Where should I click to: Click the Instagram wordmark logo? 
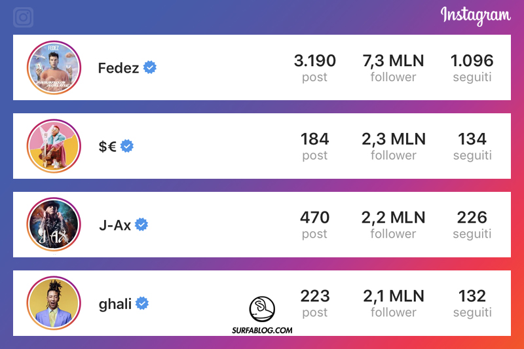[x=475, y=16]
